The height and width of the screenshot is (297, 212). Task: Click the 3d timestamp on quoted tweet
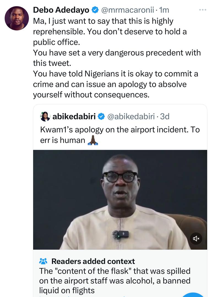(x=165, y=117)
